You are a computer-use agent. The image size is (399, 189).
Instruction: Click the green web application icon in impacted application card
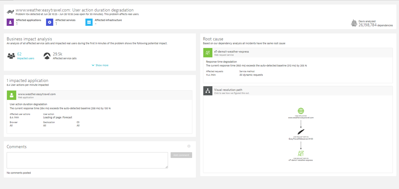(12, 95)
